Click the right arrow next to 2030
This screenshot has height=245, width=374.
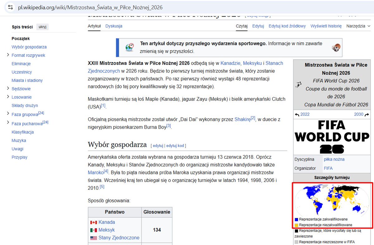pyautogui.click(x=367, y=115)
